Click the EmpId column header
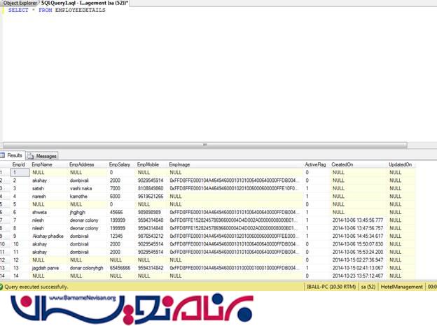Image resolution: width=437 pixels, height=326 pixels. (x=19, y=164)
